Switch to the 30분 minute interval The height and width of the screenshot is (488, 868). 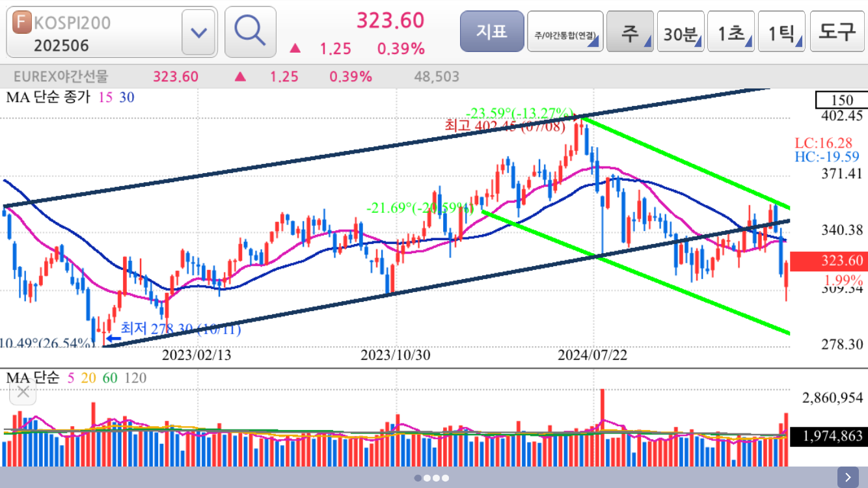(x=681, y=32)
